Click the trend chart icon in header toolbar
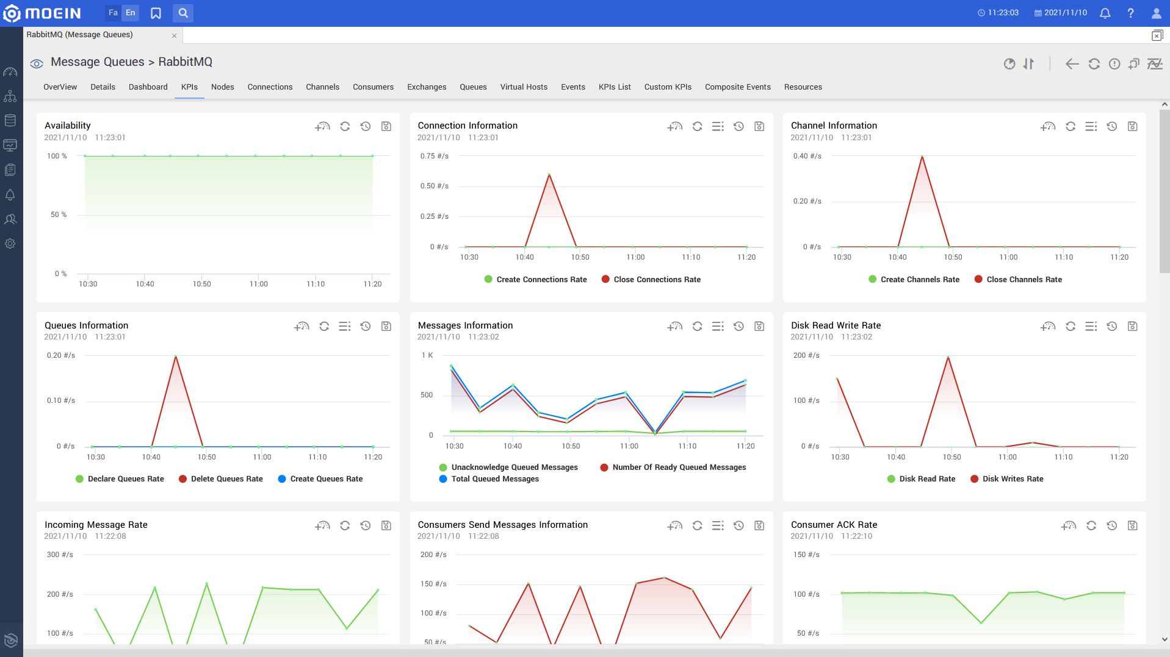Image resolution: width=1170 pixels, height=657 pixels. tap(1155, 64)
